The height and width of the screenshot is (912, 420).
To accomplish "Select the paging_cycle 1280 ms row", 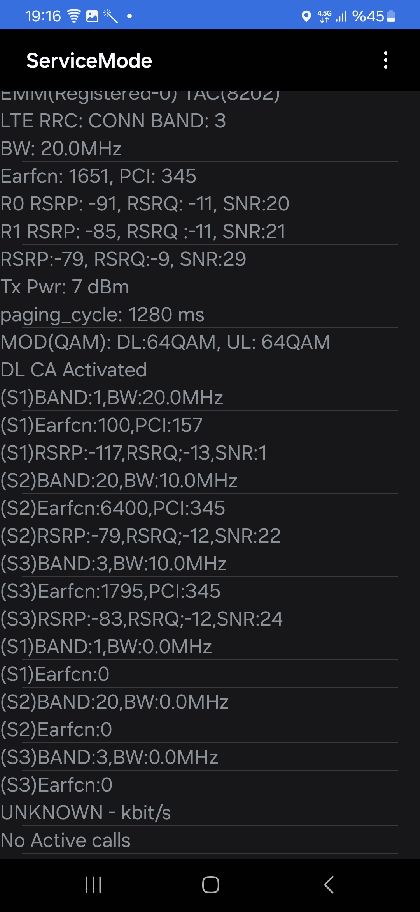I will point(199,314).
